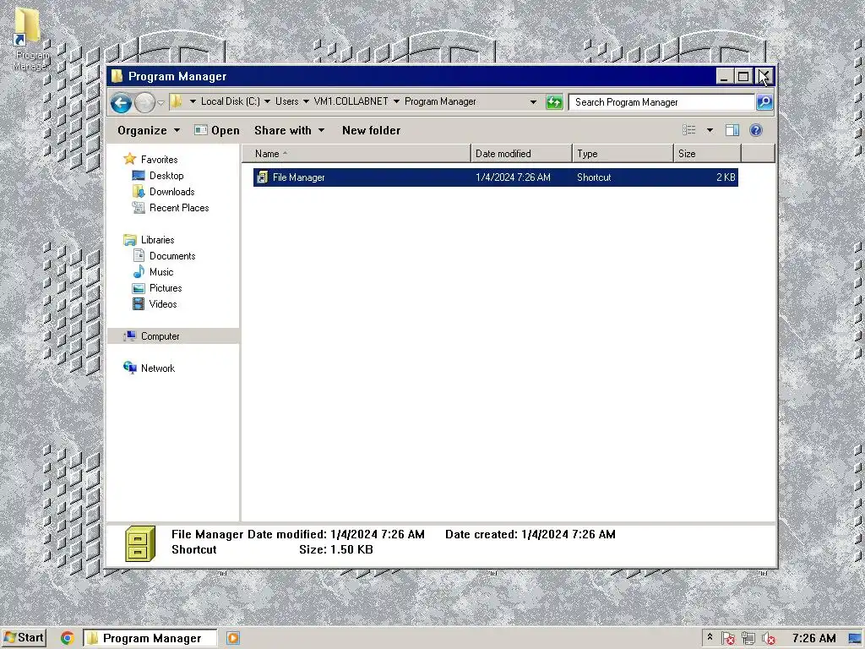The image size is (865, 649).
Task: Navigate to Users in address path
Action: 287,101
